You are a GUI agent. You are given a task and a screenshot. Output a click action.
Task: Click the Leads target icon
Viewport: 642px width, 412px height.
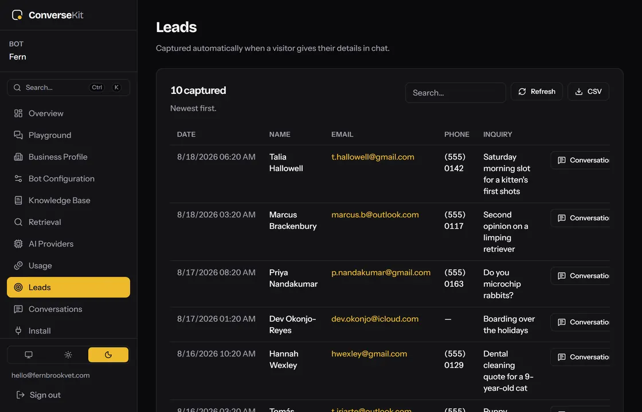coord(18,287)
